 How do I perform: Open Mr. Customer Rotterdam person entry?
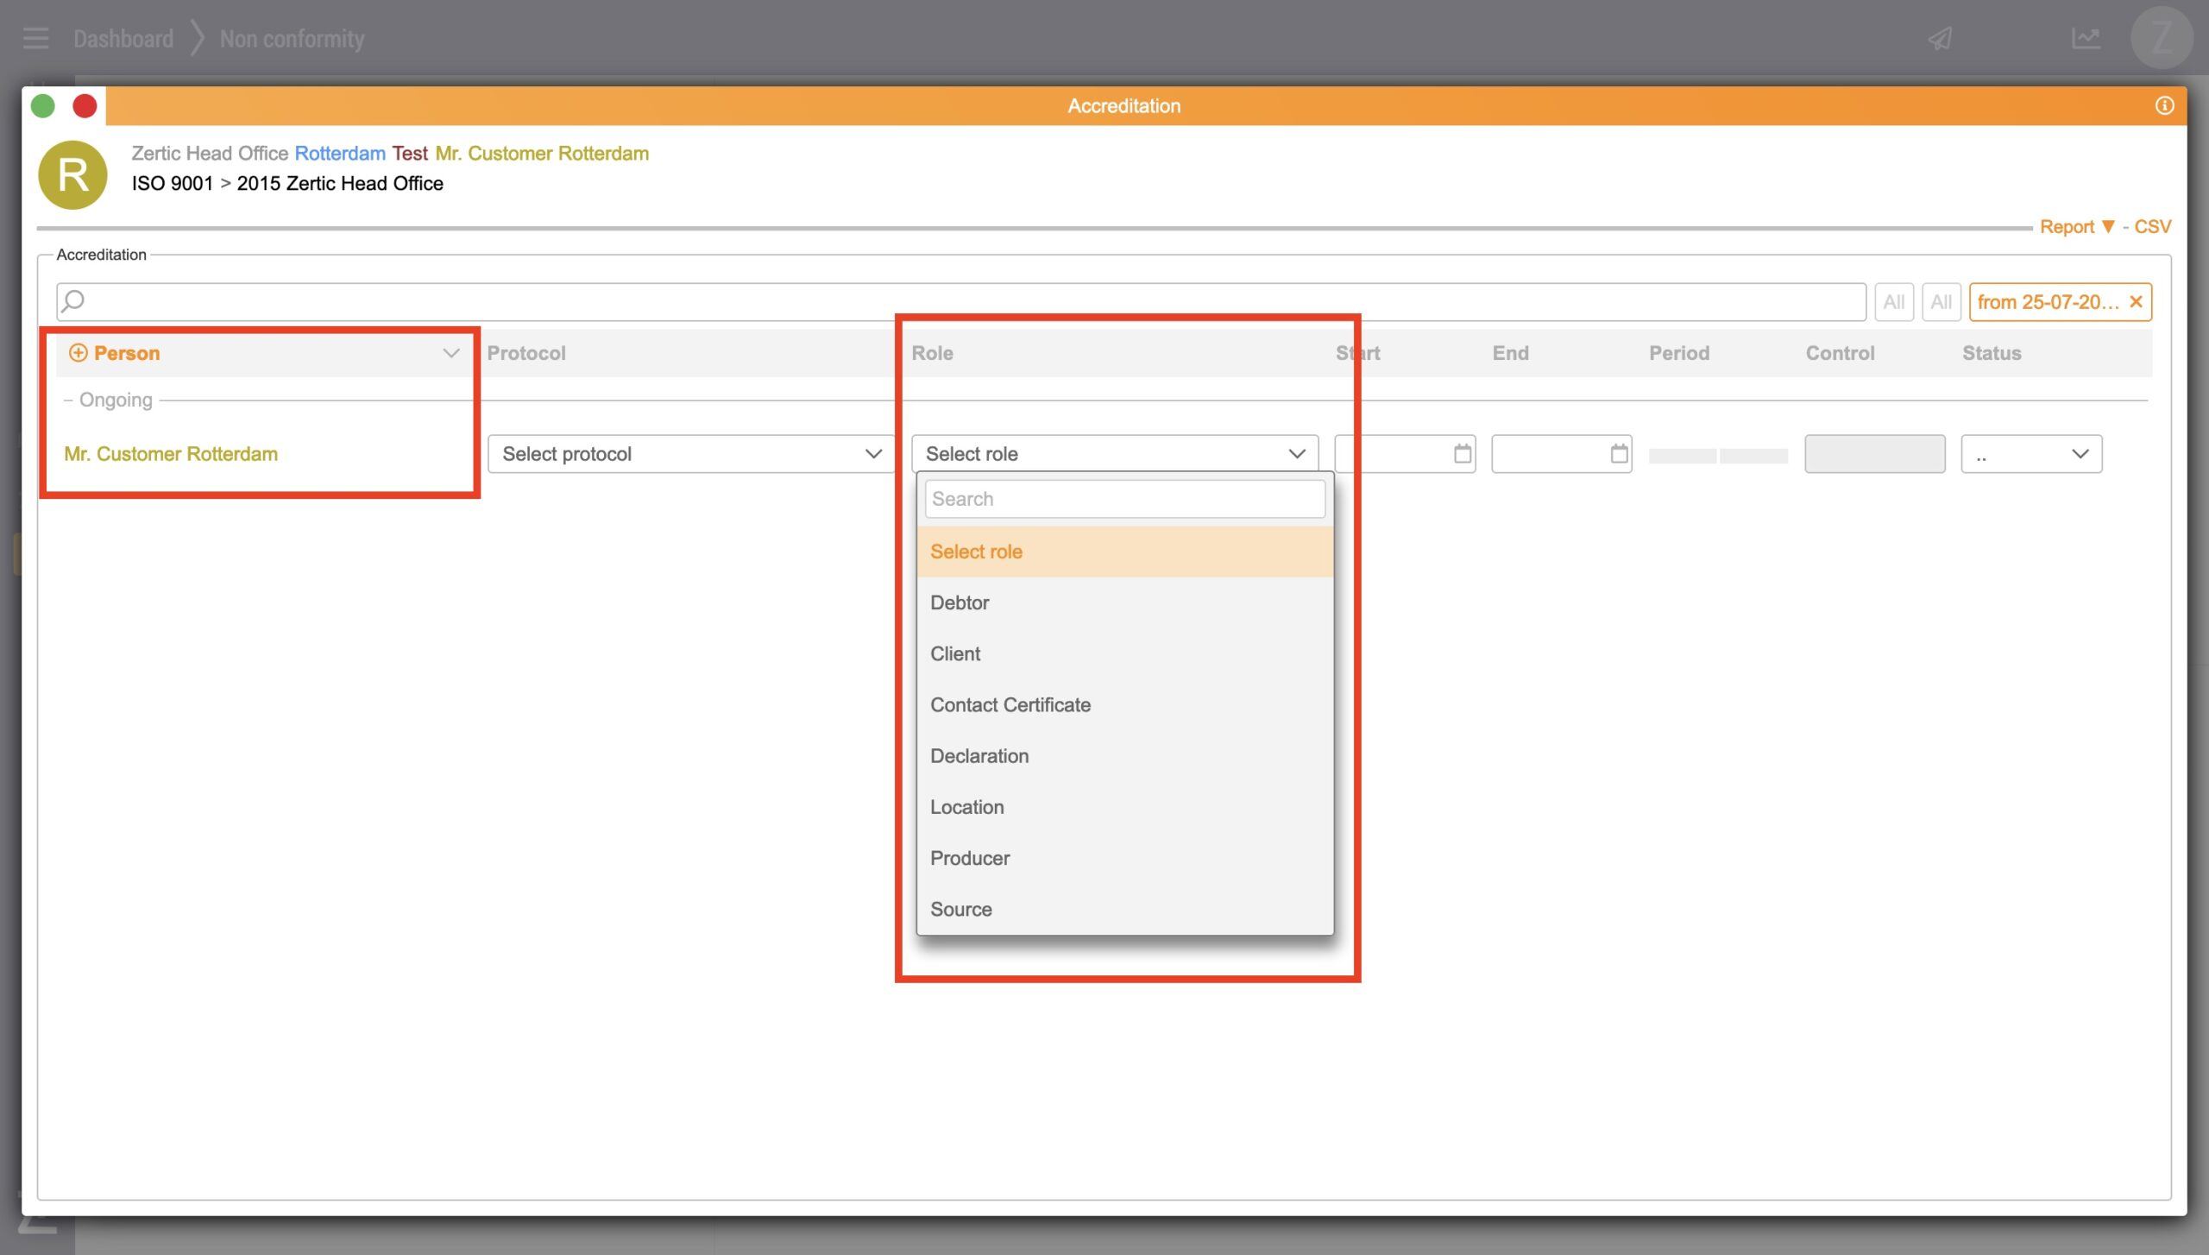(171, 454)
